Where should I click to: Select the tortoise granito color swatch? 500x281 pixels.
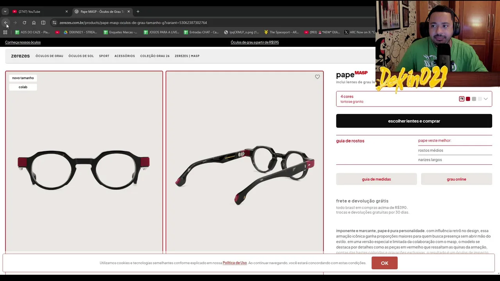tap(462, 99)
